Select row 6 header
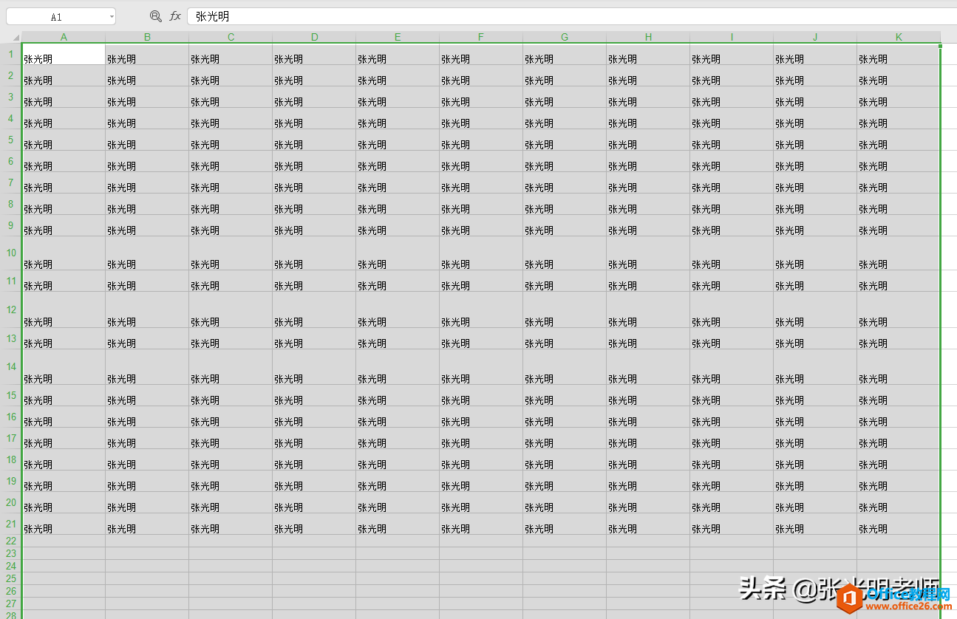957x619 pixels. click(x=11, y=161)
